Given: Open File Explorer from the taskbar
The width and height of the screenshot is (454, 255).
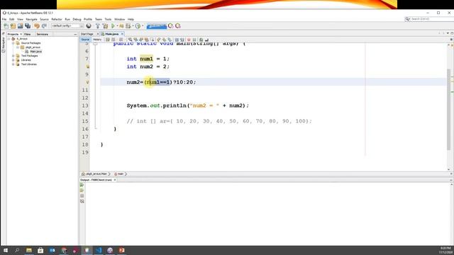Looking at the screenshot, I should [29, 250].
